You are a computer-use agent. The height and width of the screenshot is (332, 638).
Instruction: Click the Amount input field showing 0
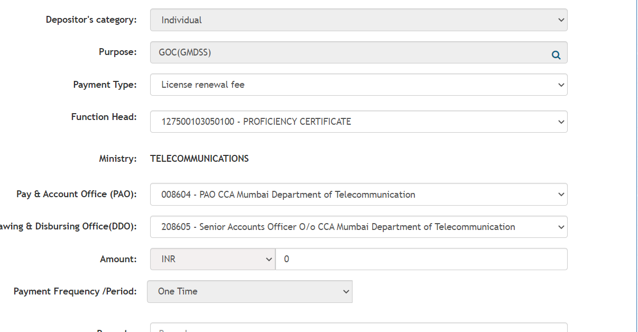point(421,259)
